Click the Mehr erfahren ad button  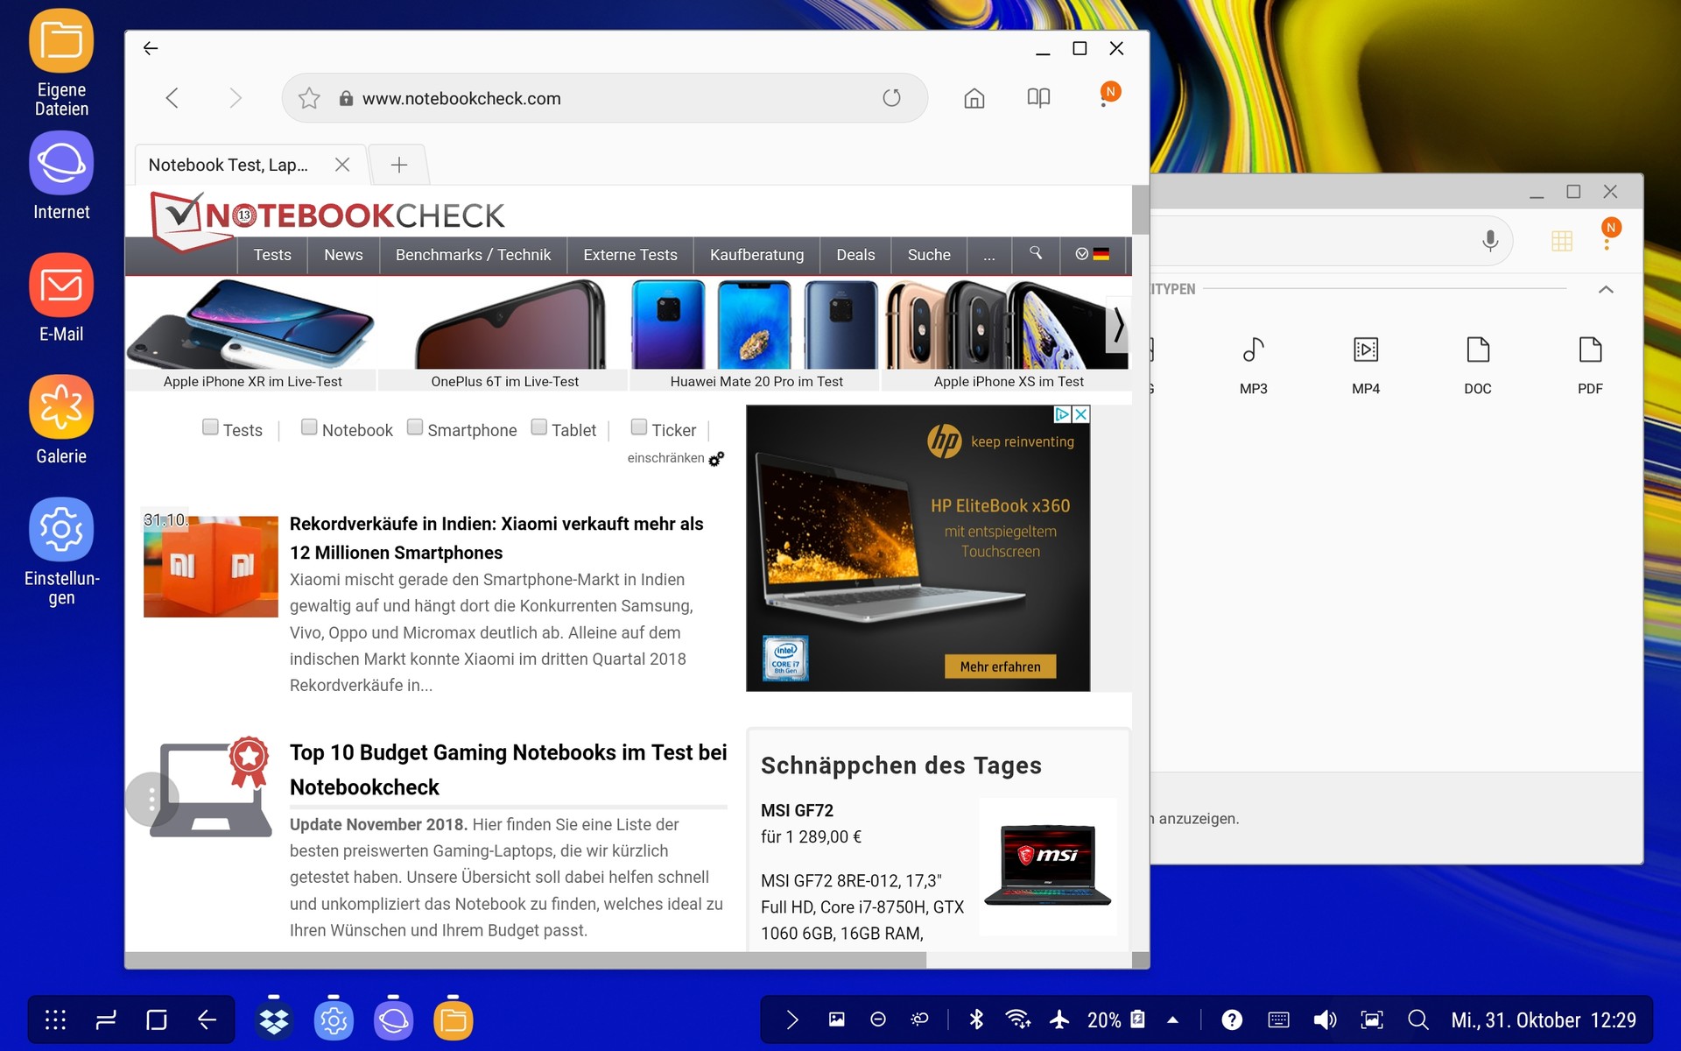pos(1000,667)
